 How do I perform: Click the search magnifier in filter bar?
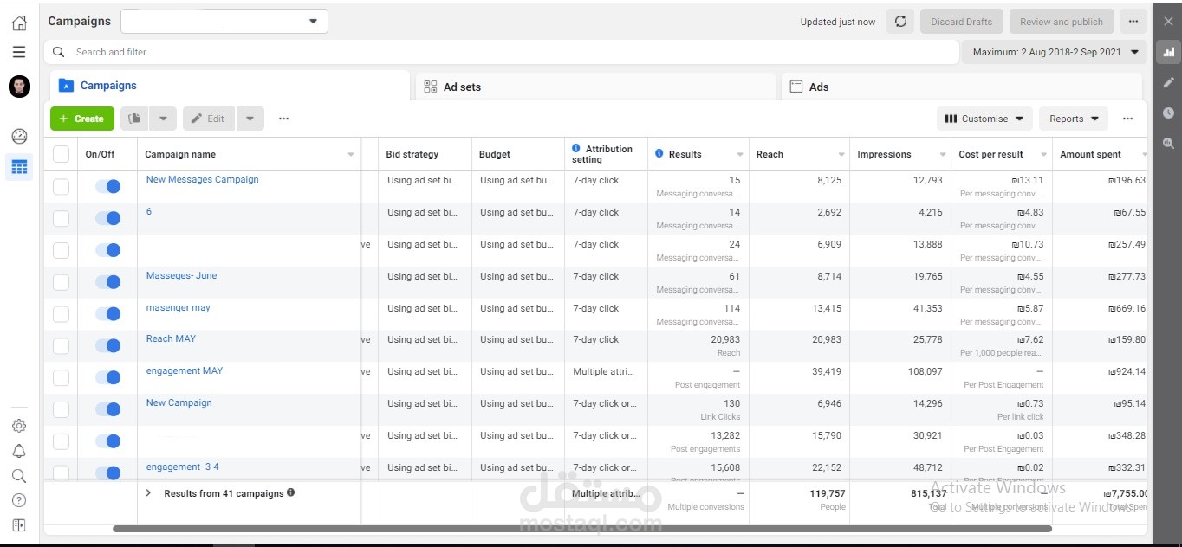(59, 52)
